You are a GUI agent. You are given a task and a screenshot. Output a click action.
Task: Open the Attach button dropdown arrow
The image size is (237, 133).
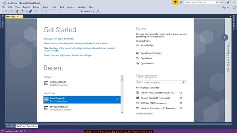tap(93, 11)
